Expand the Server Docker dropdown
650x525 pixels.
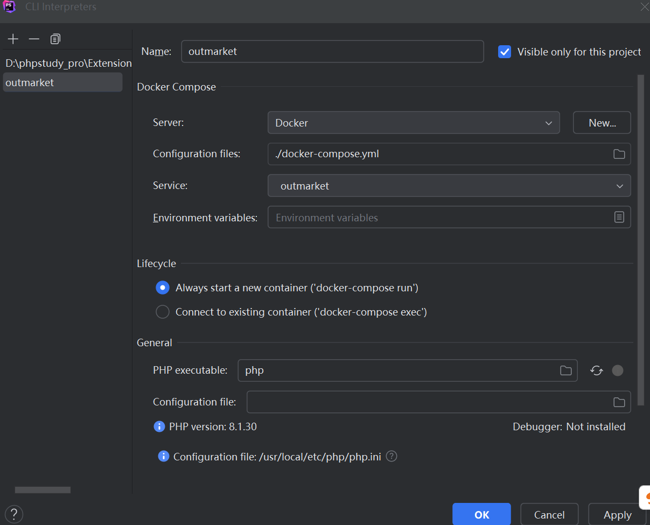tap(414, 123)
